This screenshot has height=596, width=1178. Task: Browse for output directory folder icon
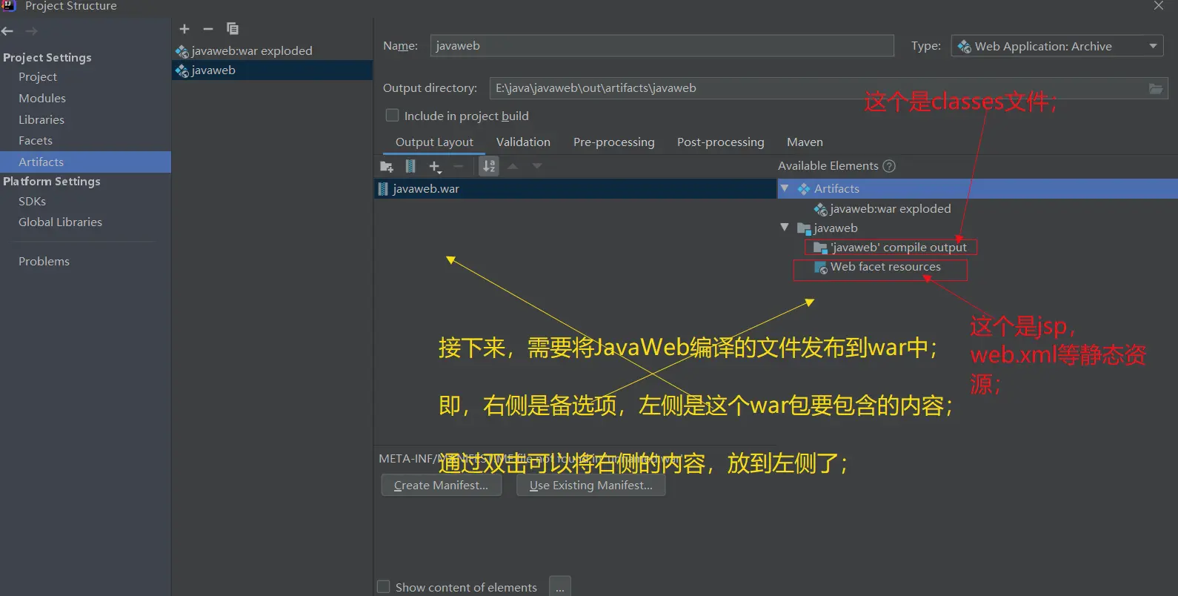[x=1155, y=88]
